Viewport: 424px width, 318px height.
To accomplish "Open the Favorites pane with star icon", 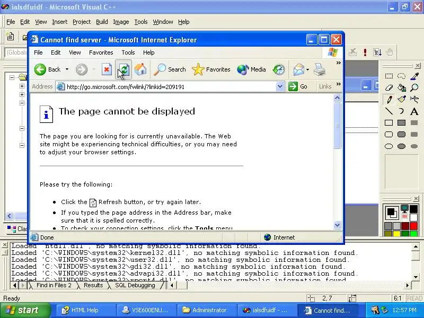I will tap(211, 69).
